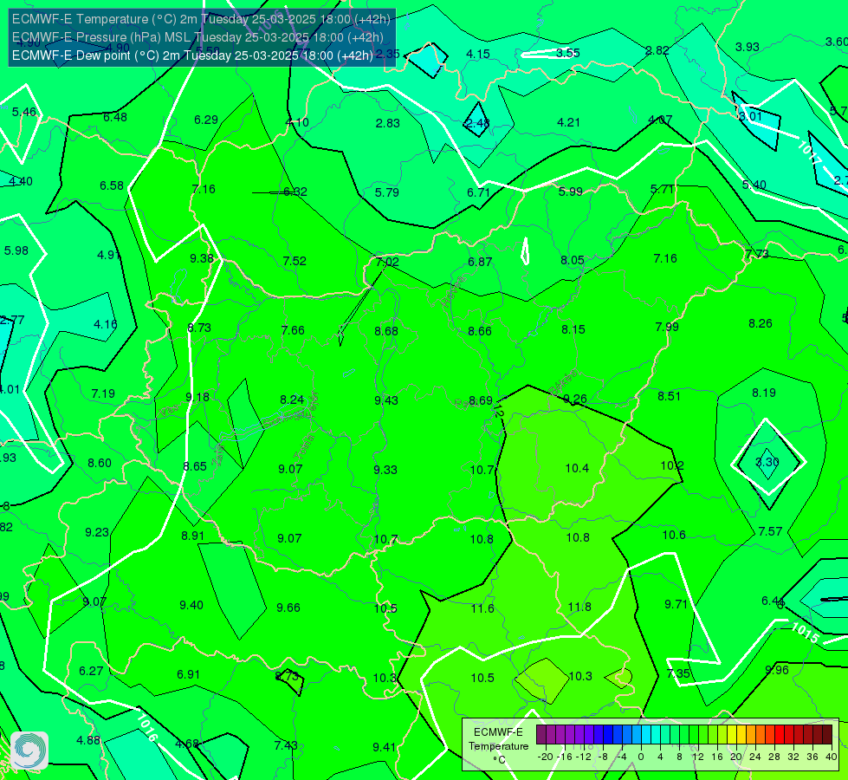The width and height of the screenshot is (848, 780).
Task: Click the purple -20 legend swatch
Action: coord(541,735)
